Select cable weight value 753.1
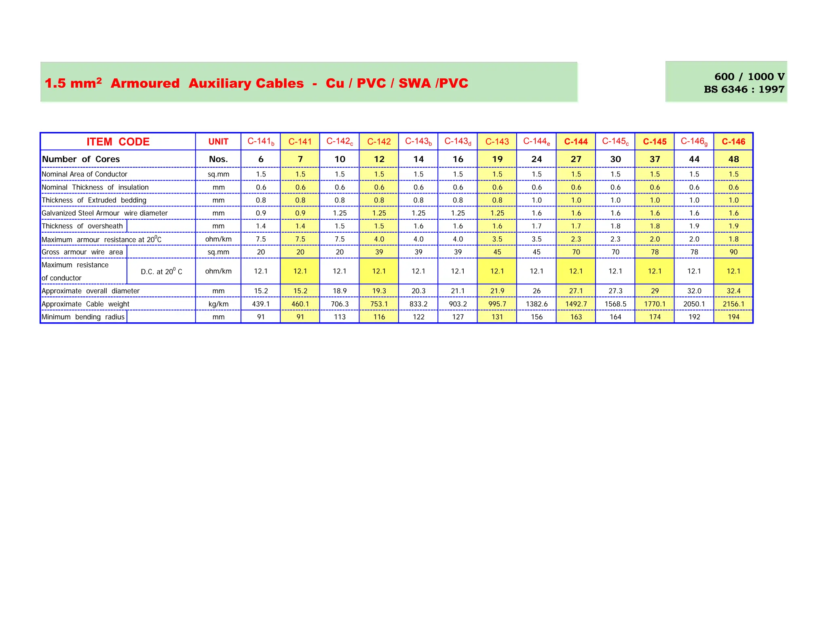 coord(379,304)
